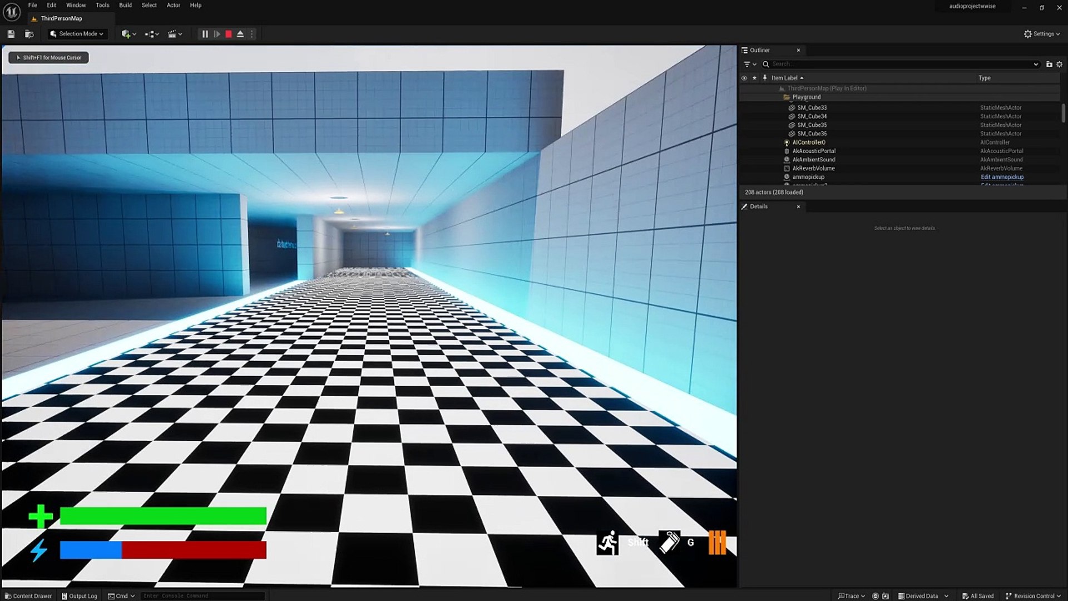This screenshot has width=1068, height=601.
Task: Open the quick add actor icon
Action: [126, 34]
